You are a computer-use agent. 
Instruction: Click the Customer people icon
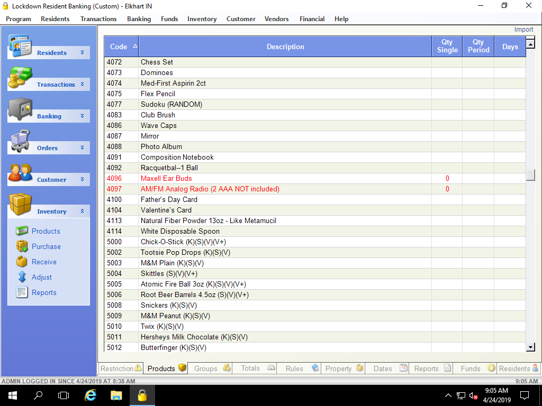coord(20,173)
